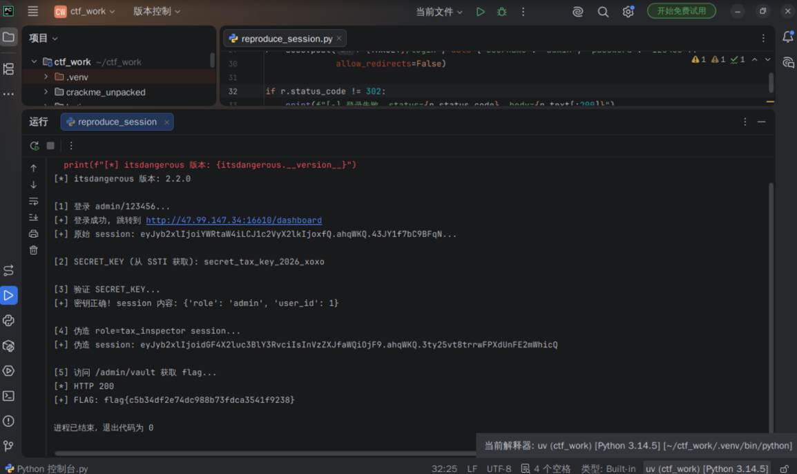
Task: Click the console horizontal scrollbar
Action: (265, 453)
